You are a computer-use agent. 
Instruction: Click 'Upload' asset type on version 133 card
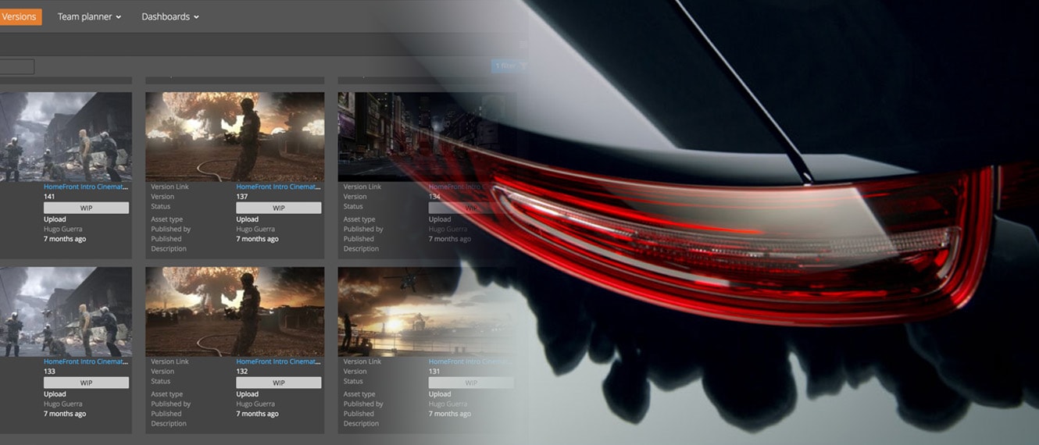tap(55, 394)
